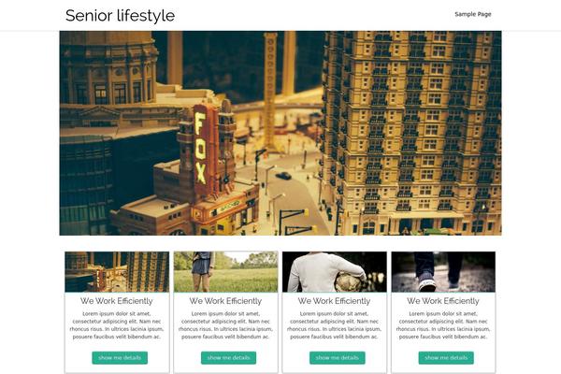Click Lorem ipsum paragraph in city card
This screenshot has width=561, height=374.
tap(117, 325)
